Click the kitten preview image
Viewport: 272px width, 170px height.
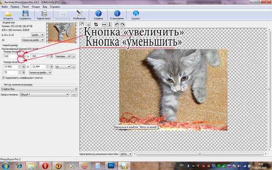173,89
